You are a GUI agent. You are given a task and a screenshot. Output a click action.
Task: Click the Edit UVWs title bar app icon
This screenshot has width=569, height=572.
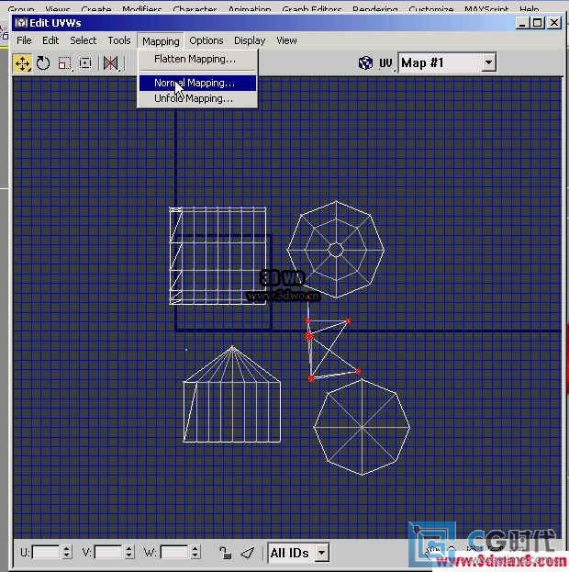click(x=21, y=23)
